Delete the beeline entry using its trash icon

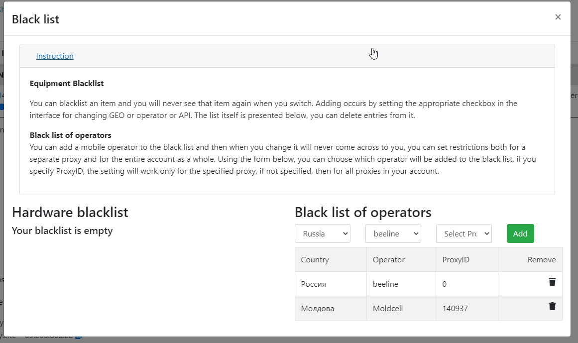(x=552, y=282)
